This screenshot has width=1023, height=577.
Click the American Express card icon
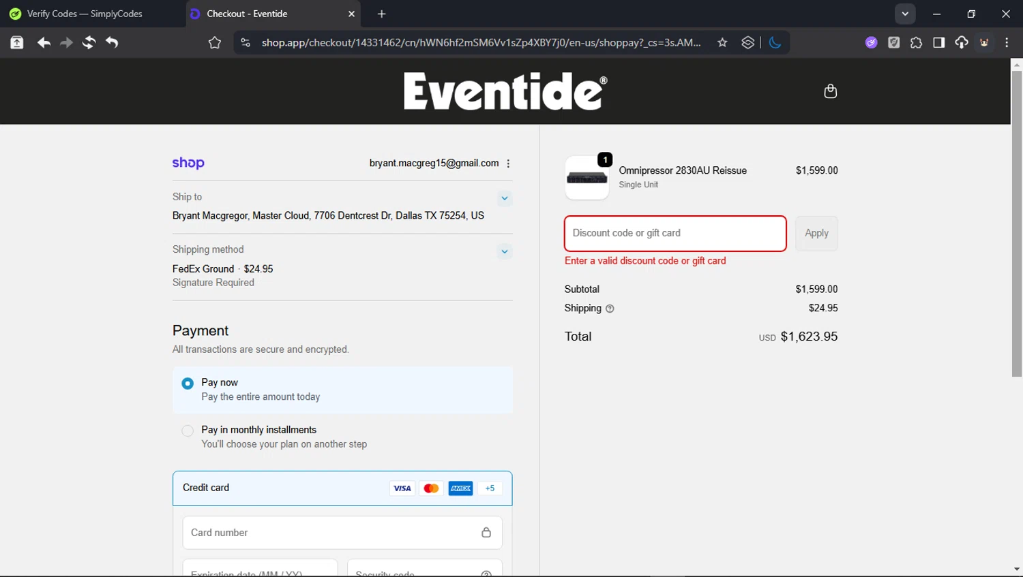[x=460, y=488]
